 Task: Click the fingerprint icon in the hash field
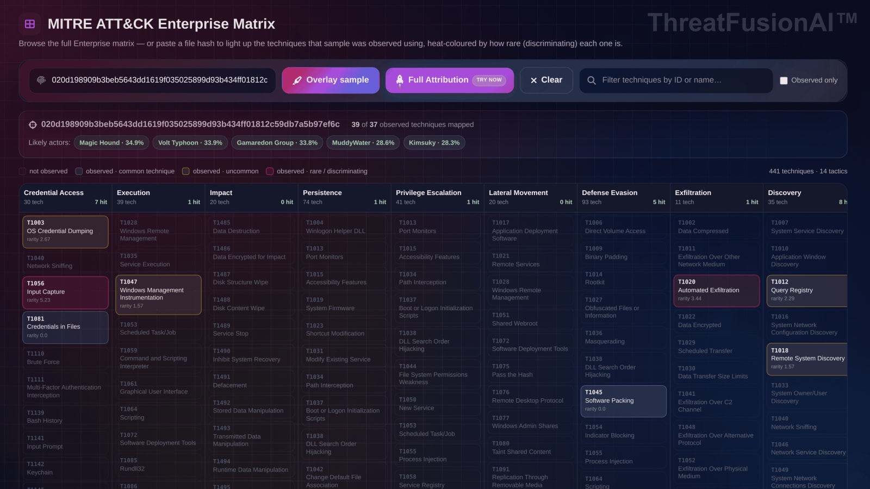41,80
